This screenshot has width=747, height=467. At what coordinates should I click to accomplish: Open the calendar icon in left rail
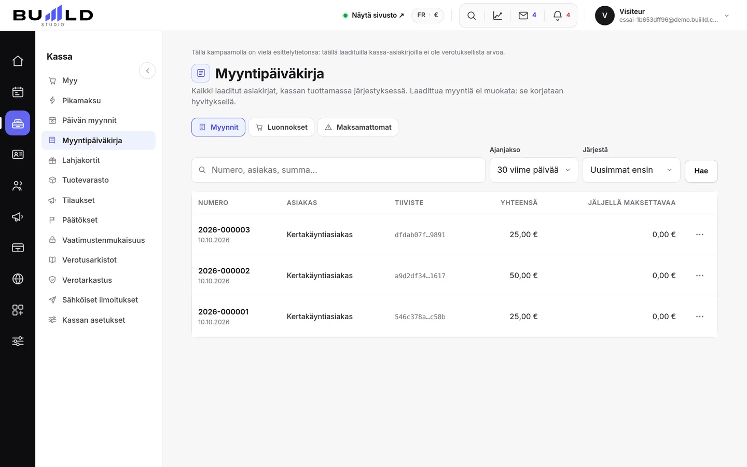tap(18, 92)
